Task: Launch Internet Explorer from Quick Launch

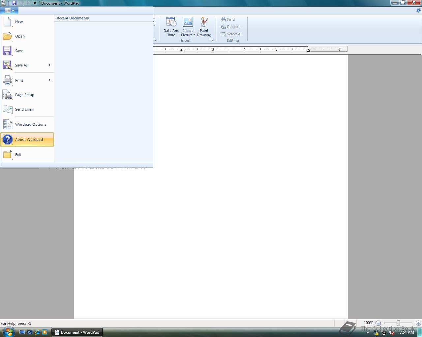Action: pos(37,332)
